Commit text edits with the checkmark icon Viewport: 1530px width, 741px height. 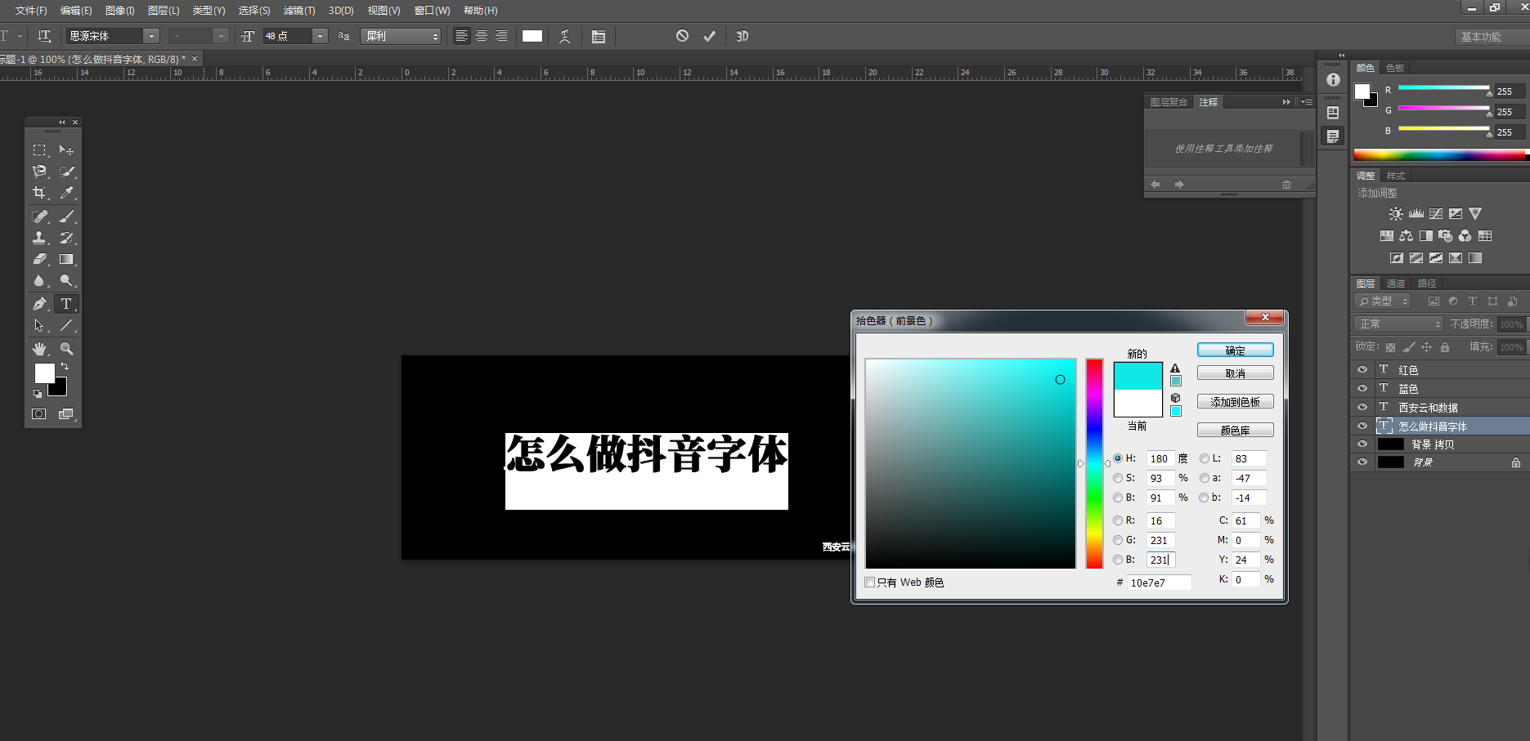tap(709, 36)
